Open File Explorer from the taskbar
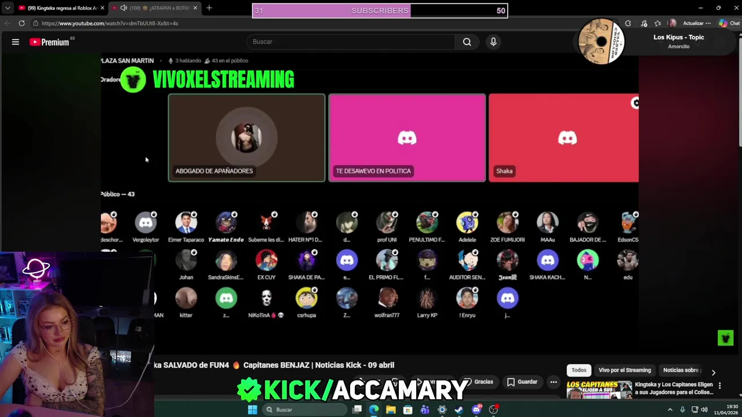This screenshot has width=742, height=417. (391, 409)
